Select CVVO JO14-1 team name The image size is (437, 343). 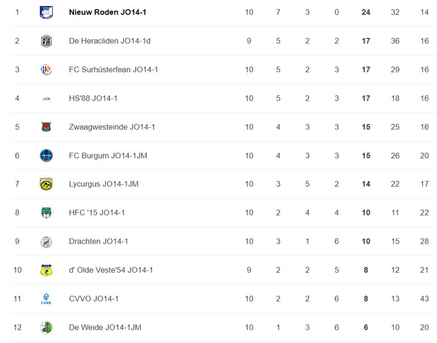point(93,299)
